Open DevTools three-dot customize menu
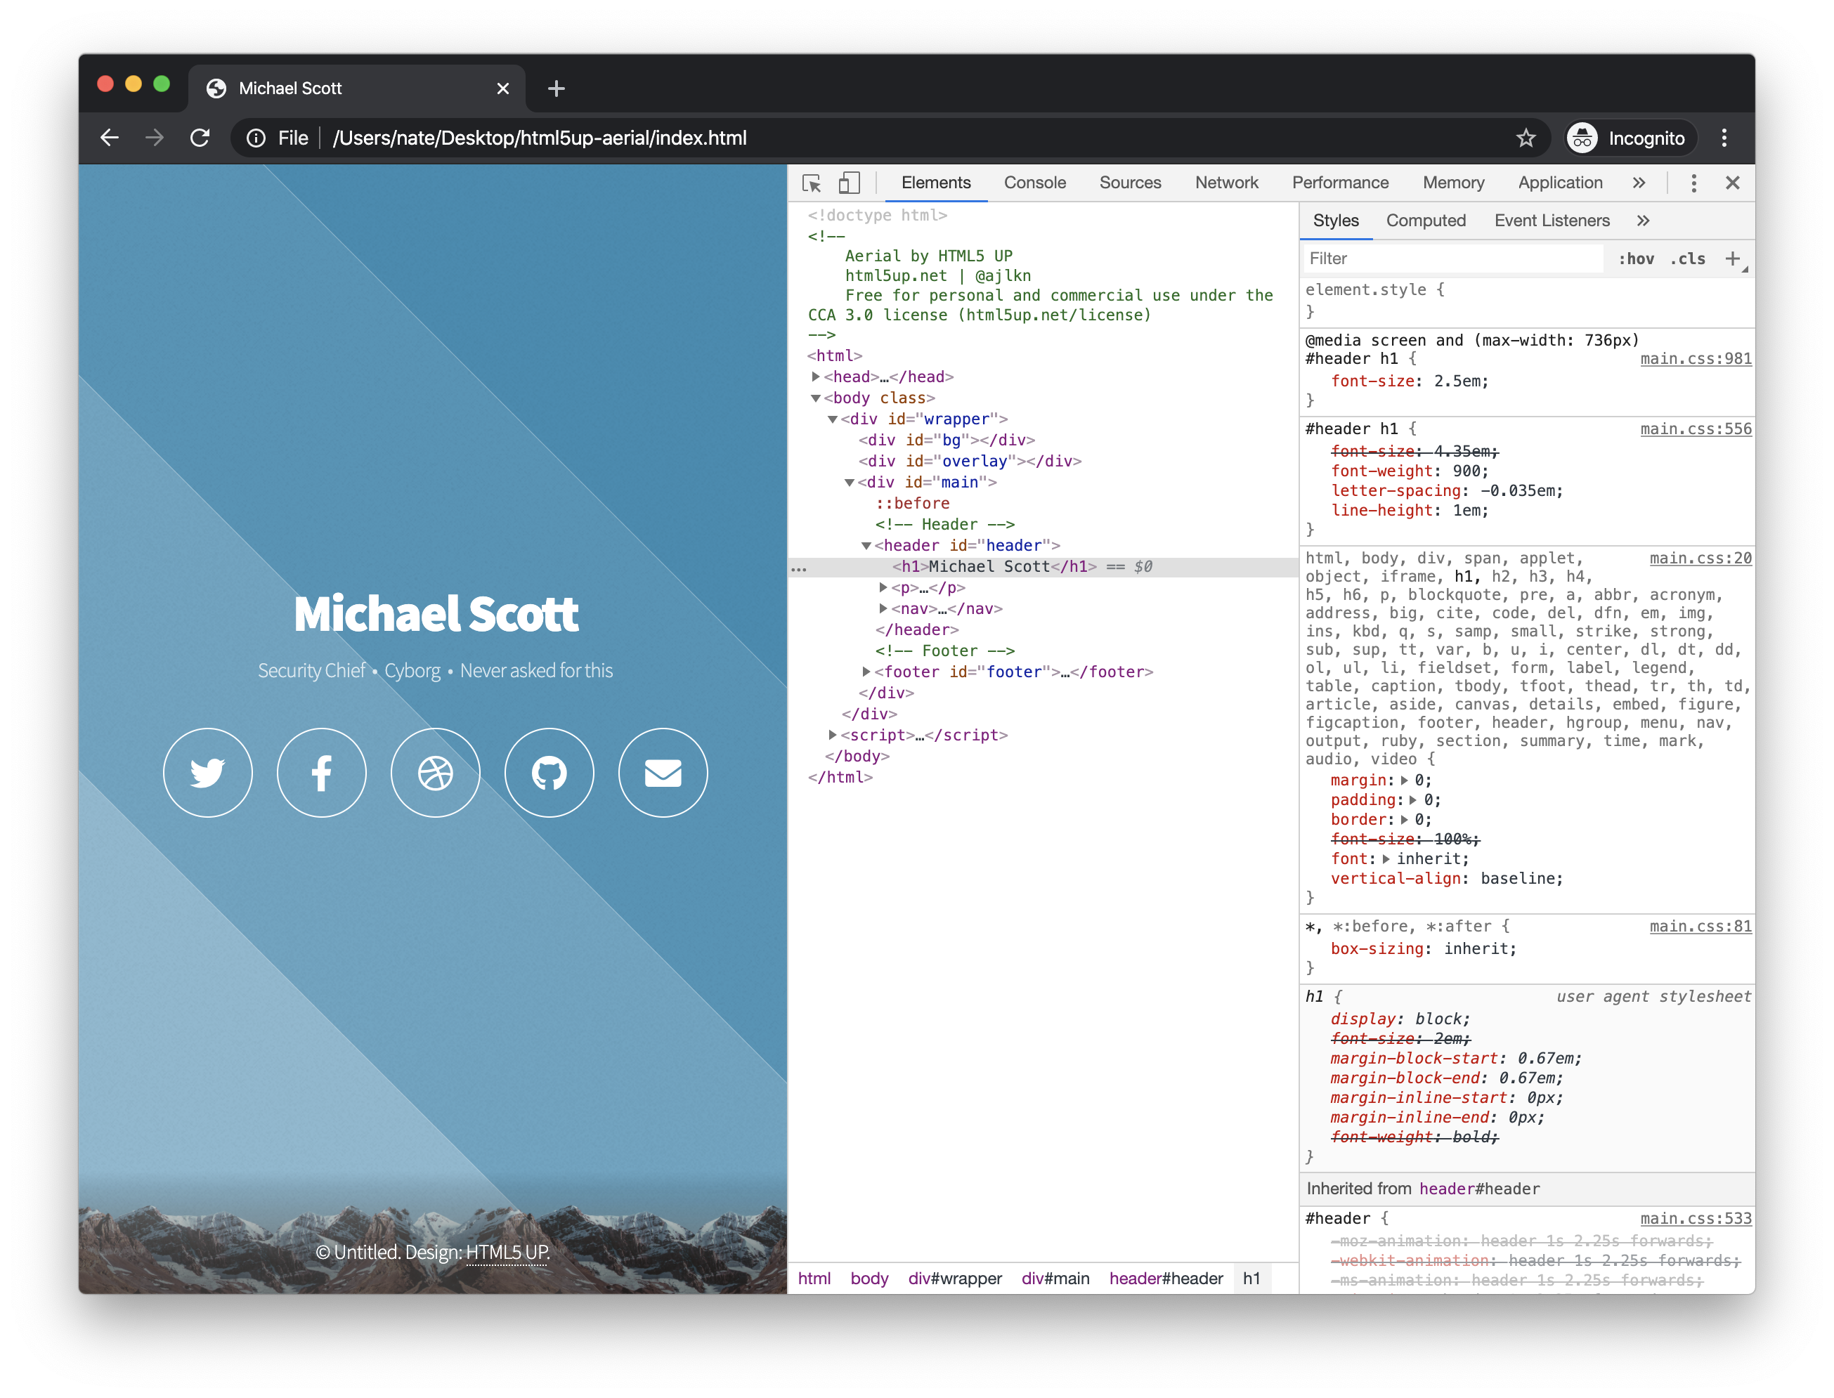The image size is (1834, 1398). 1693,183
